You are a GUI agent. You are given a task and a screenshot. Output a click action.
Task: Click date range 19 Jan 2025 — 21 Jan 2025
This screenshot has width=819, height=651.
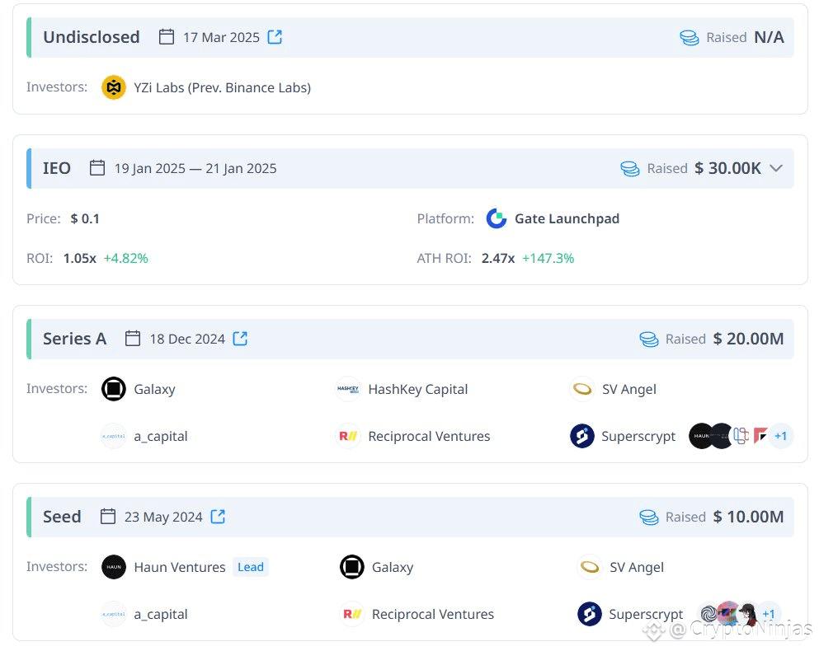pos(195,169)
